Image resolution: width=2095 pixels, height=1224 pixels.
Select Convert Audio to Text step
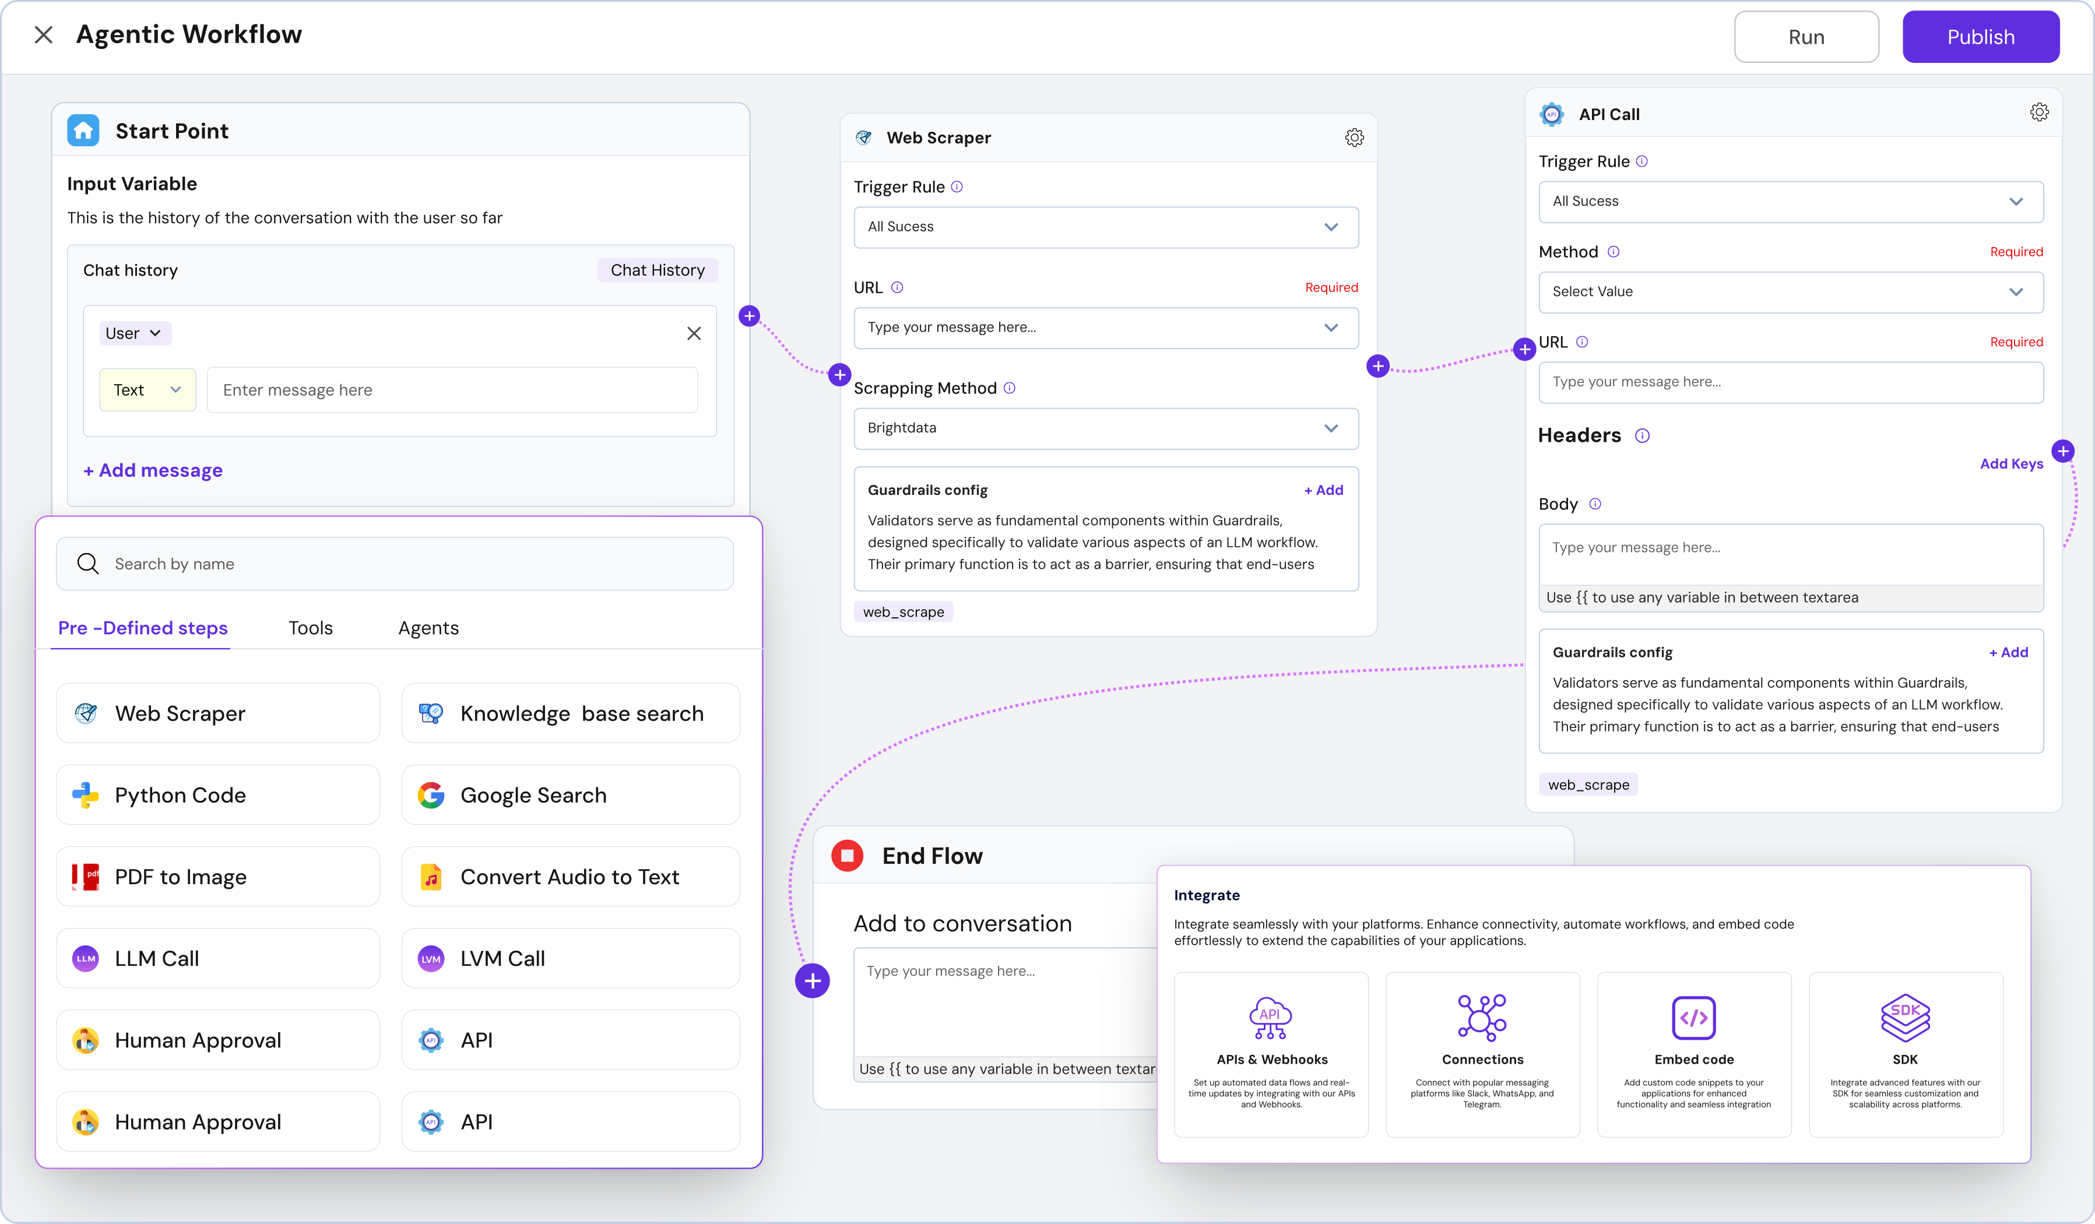570,877
